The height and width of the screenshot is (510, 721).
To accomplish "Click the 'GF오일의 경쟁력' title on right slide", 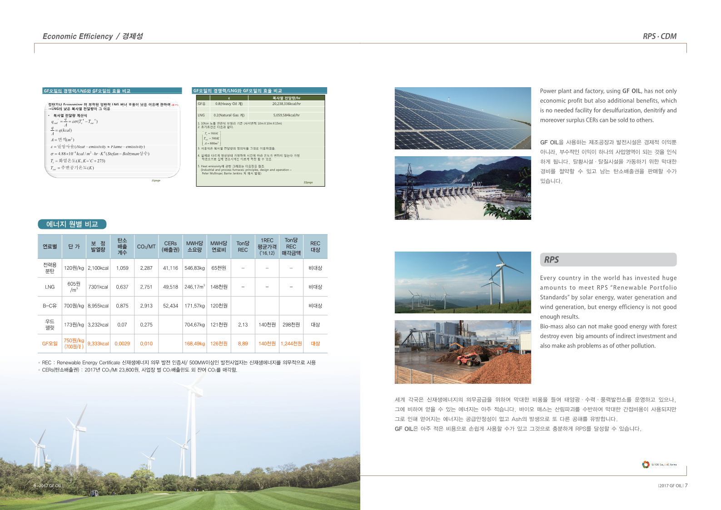I will (238, 91).
